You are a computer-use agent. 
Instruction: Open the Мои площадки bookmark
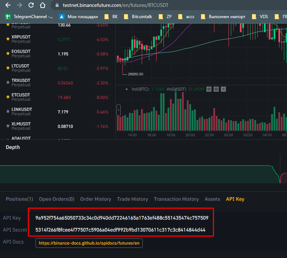pyautogui.click(x=78, y=17)
